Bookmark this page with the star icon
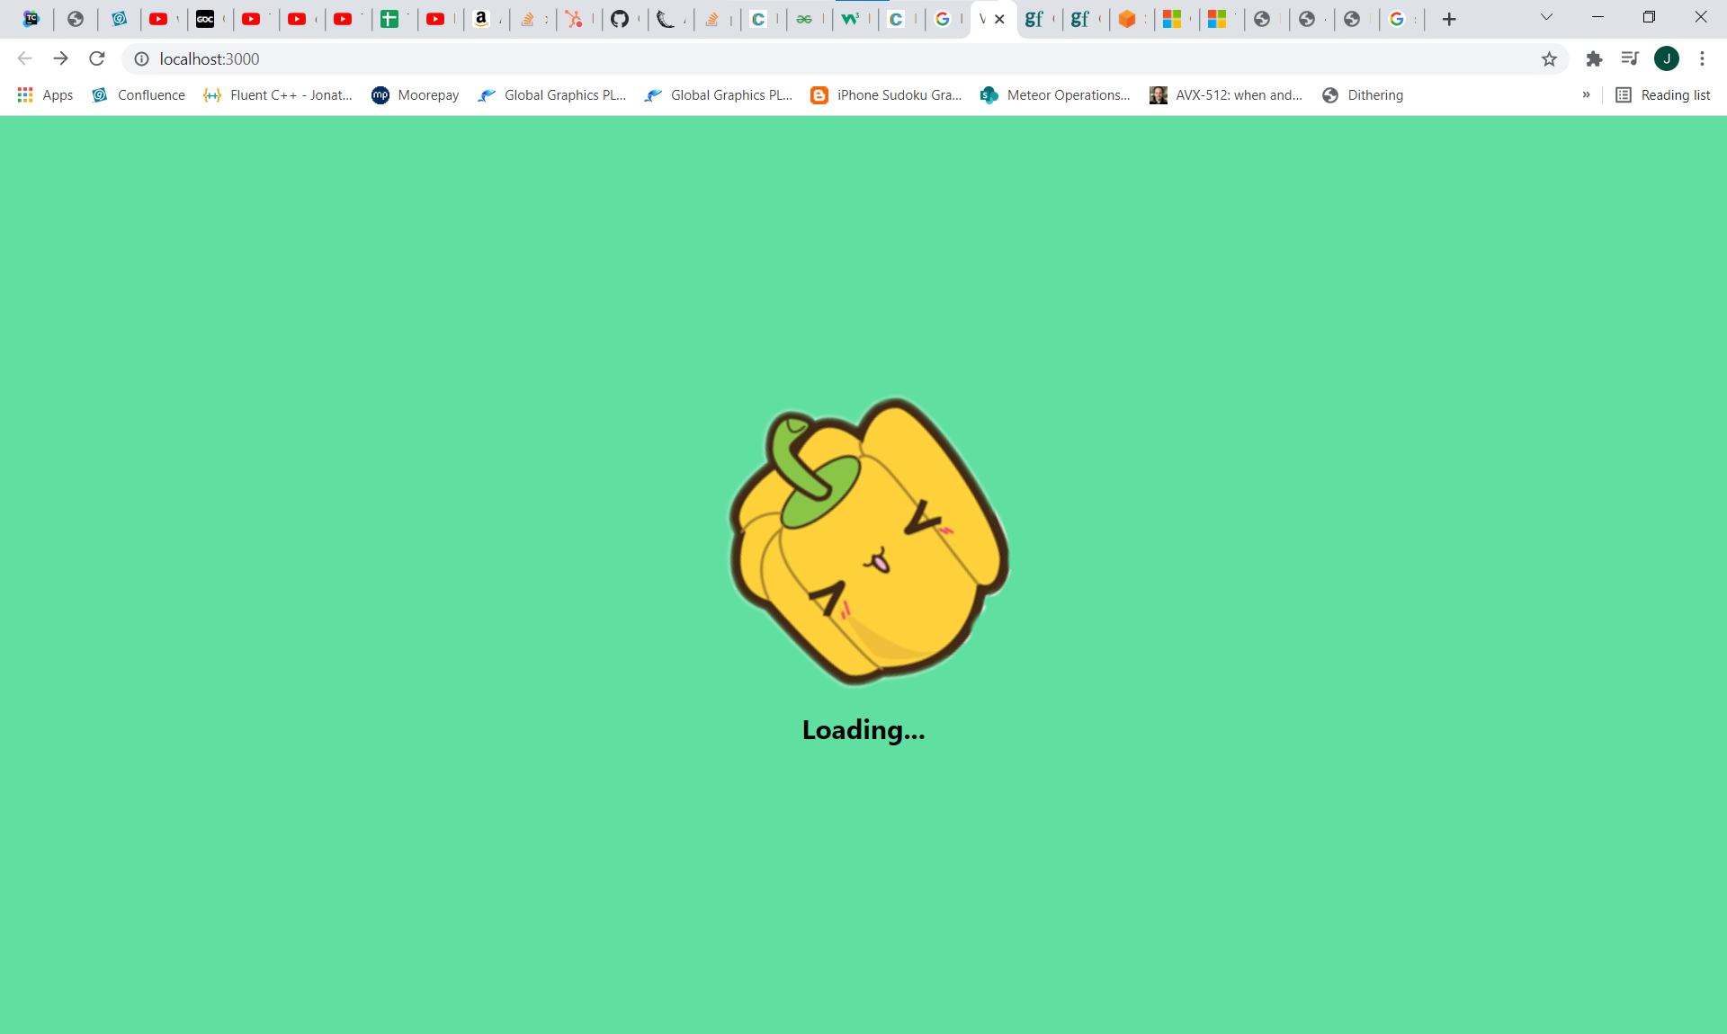The width and height of the screenshot is (1727, 1034). click(1549, 59)
